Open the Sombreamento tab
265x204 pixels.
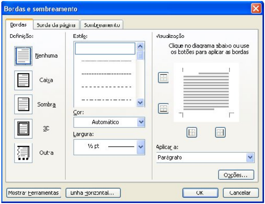pos(102,25)
